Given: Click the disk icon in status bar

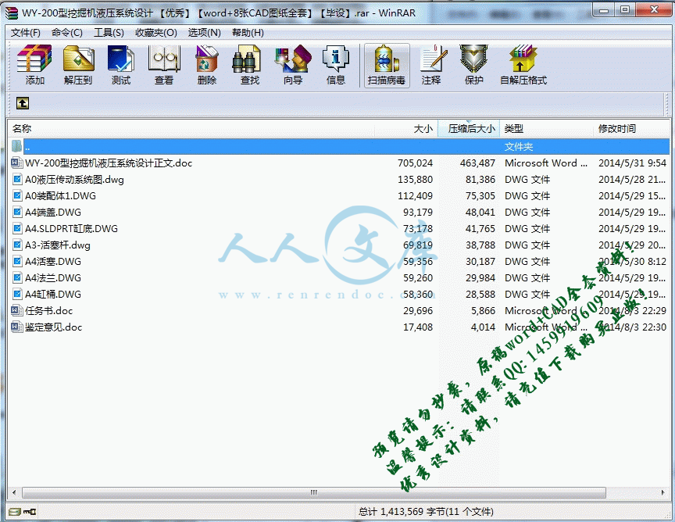Looking at the screenshot, I should 14,512.
